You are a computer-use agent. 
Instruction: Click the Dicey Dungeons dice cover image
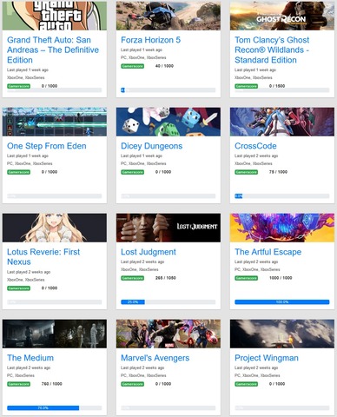168,122
